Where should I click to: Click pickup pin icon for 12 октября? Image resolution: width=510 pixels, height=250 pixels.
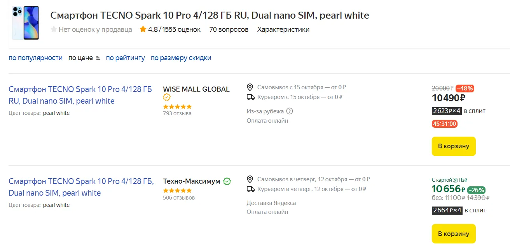point(250,179)
